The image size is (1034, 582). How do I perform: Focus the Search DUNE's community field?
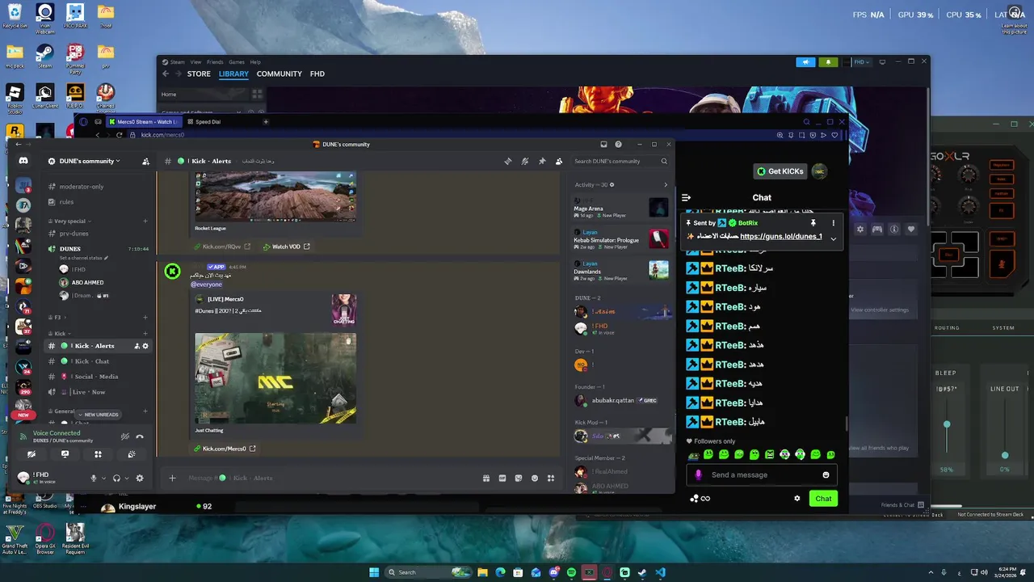pyautogui.click(x=620, y=161)
